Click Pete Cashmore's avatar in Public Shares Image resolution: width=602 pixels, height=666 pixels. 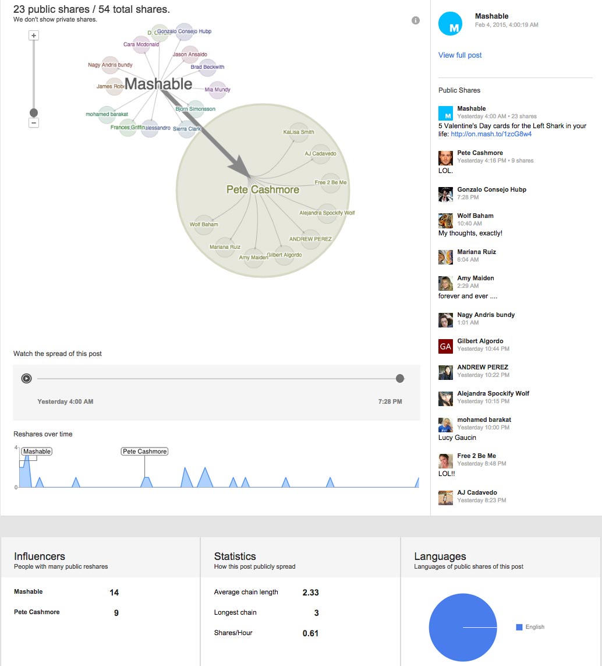[445, 158]
